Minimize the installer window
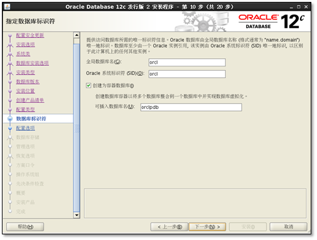Screen dimensions: 317x240 point(291,7)
